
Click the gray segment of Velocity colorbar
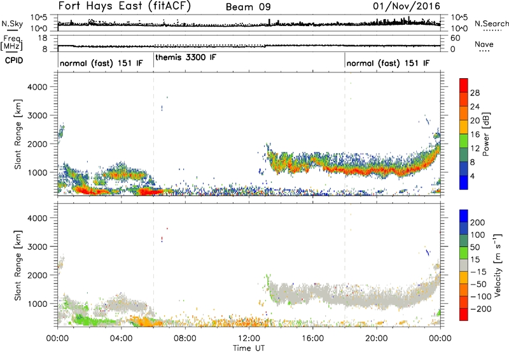pyautogui.click(x=464, y=265)
